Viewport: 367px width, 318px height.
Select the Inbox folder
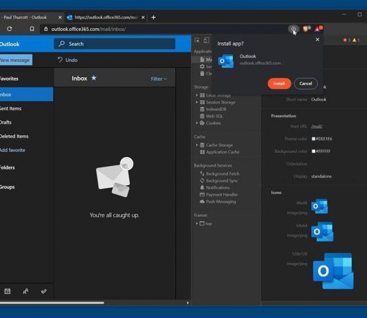coord(26,94)
